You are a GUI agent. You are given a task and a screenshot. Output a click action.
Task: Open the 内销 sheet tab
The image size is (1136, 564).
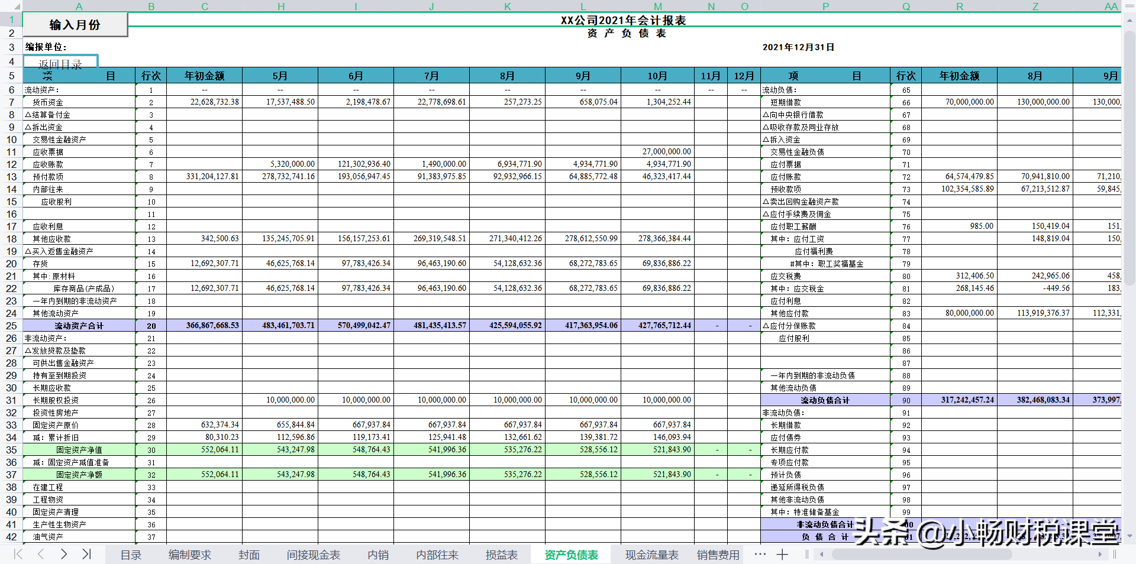click(x=378, y=555)
